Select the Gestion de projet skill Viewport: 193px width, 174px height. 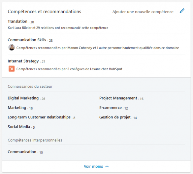click(115, 117)
